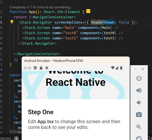152x140 pixels.
Task: Click the battery icon in emulator
Action: click(121, 68)
